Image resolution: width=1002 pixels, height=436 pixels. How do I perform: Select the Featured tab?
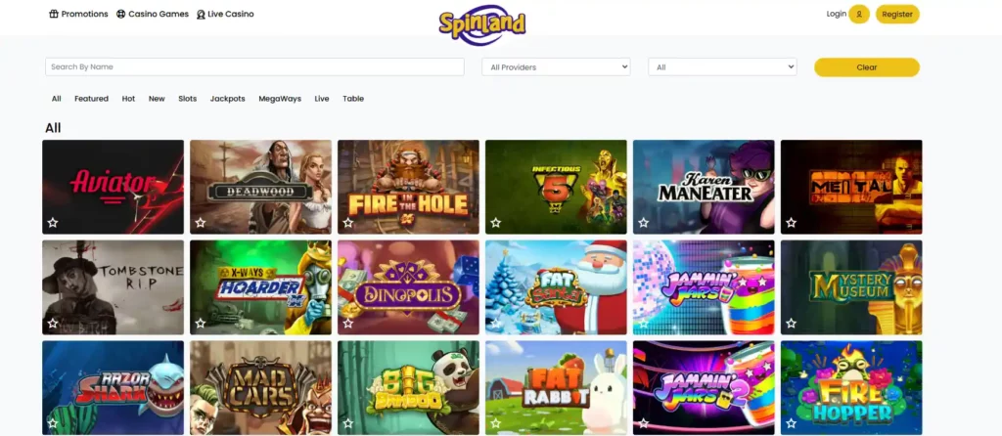point(91,99)
